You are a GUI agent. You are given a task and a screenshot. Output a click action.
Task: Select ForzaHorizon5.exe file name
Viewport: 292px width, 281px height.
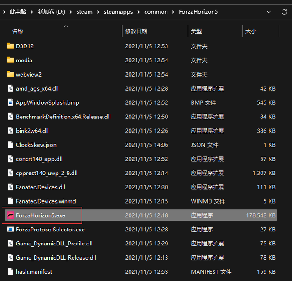[41, 215]
